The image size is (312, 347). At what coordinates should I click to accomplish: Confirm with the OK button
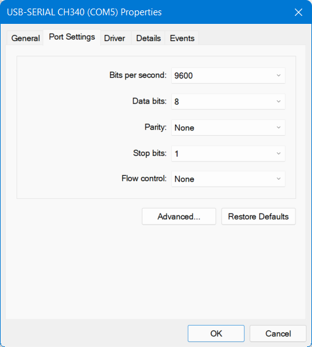pos(216,334)
